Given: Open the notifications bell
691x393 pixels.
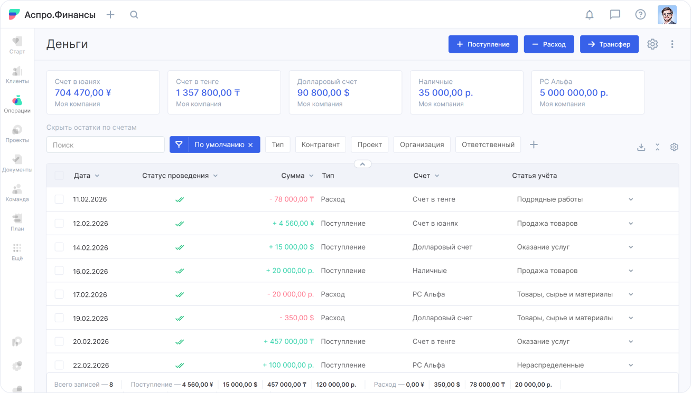Looking at the screenshot, I should (x=590, y=15).
